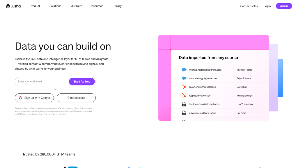The image size is (298, 168).
Task: Click the name Michael Foster
Action: [x=244, y=70]
